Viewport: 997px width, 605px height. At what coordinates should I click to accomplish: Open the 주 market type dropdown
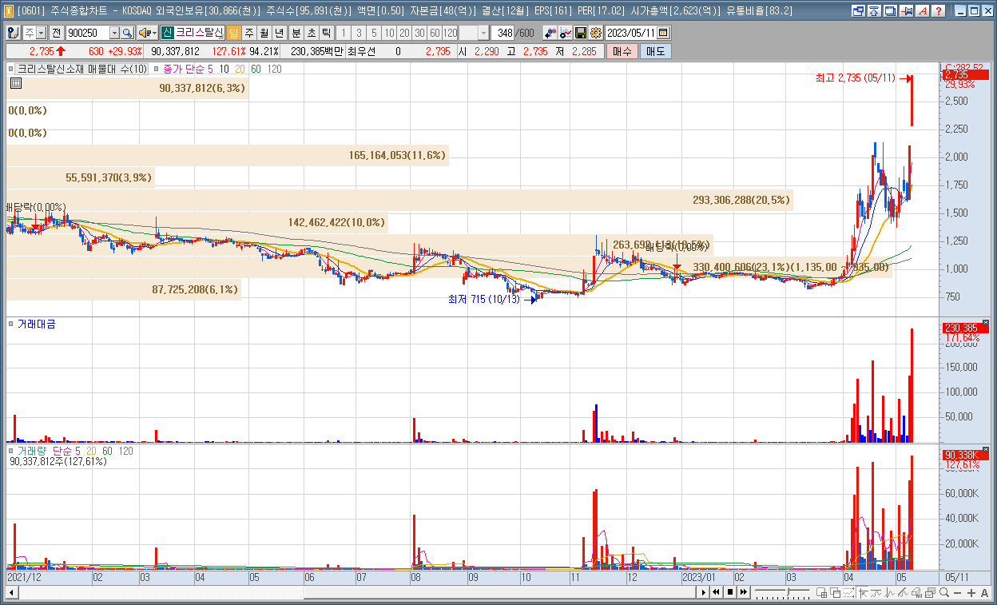point(41,33)
